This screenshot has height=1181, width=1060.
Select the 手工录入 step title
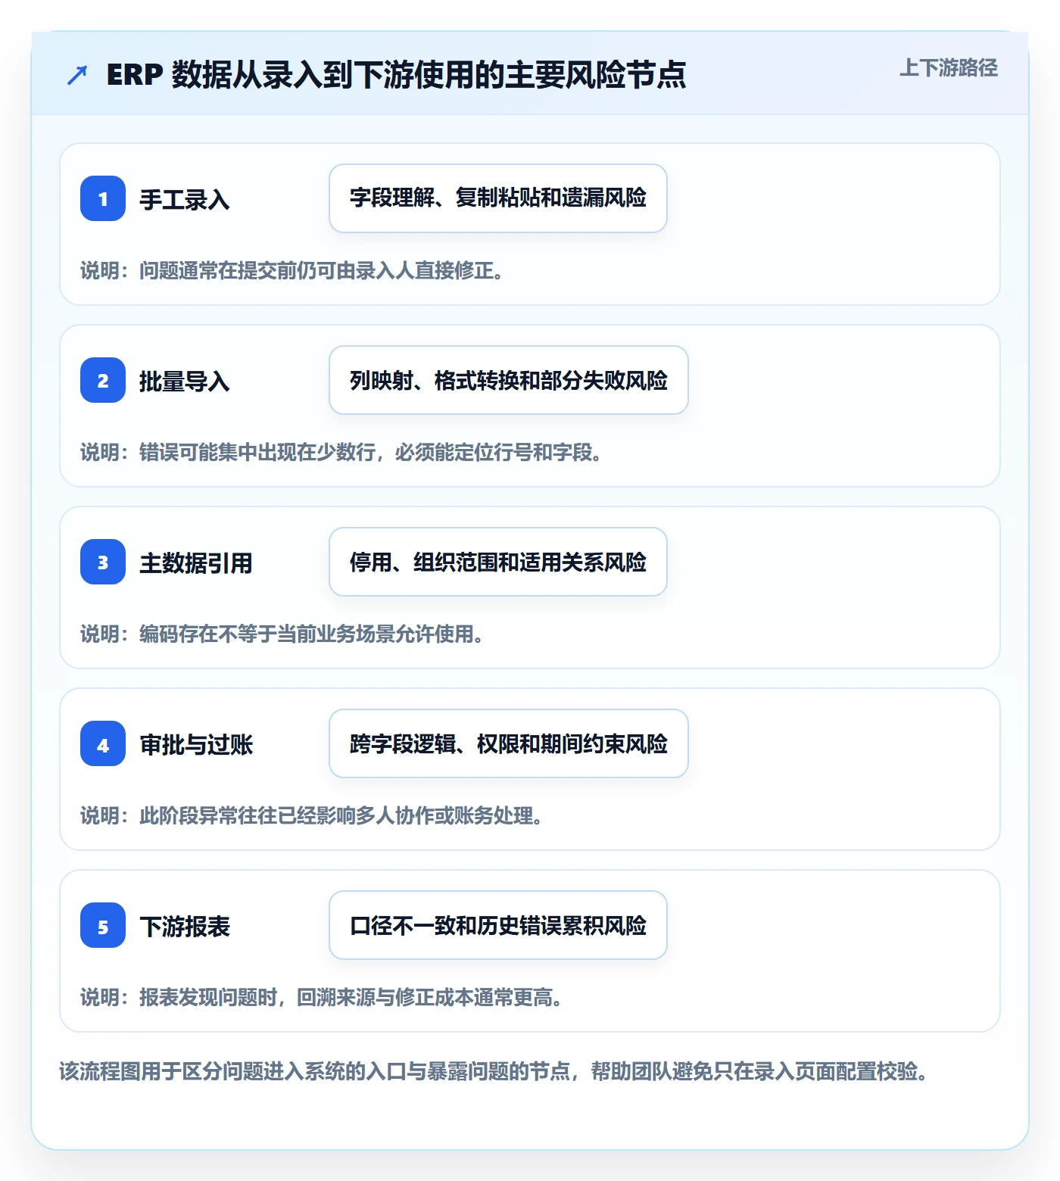tap(185, 200)
